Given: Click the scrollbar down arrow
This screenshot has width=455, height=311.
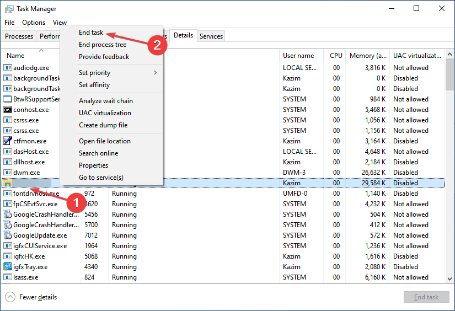Looking at the screenshot, I should click(449, 279).
